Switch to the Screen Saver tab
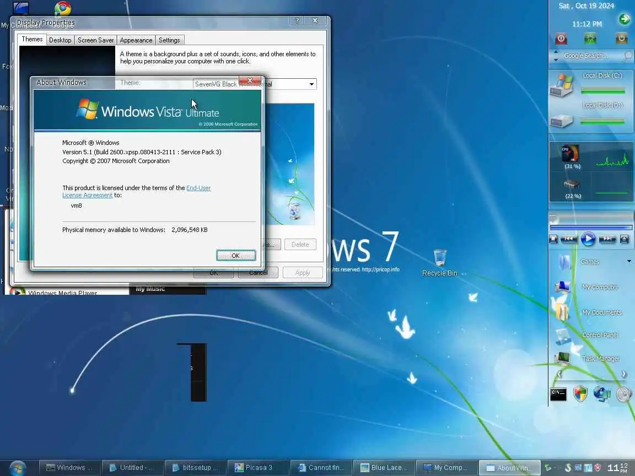Screen dimensions: 635x476 click(95, 40)
